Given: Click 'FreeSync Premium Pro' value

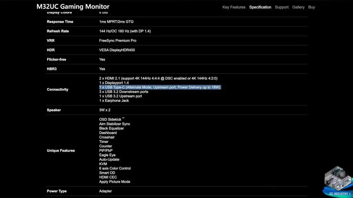Looking at the screenshot, I should click(118, 41).
